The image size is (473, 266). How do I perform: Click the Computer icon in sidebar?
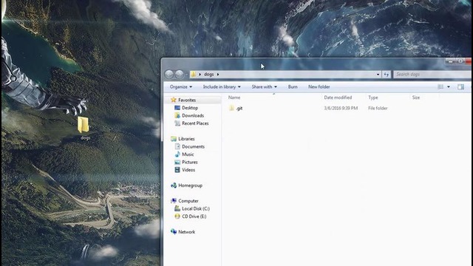[174, 201]
